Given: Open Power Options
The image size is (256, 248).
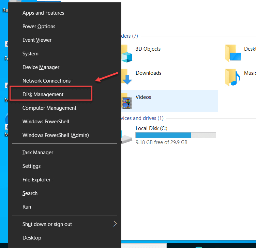Looking at the screenshot, I should (x=39, y=26).
